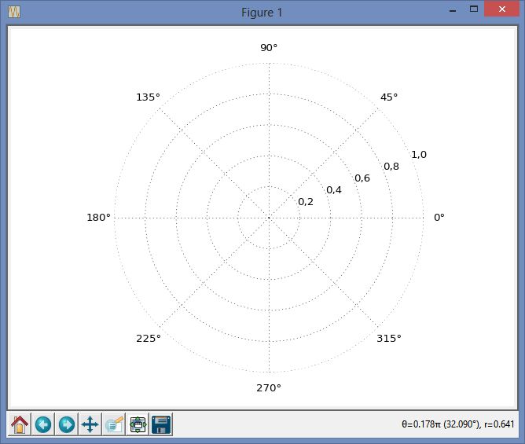
Task: Click the 270° angle label
Action: coord(269,387)
